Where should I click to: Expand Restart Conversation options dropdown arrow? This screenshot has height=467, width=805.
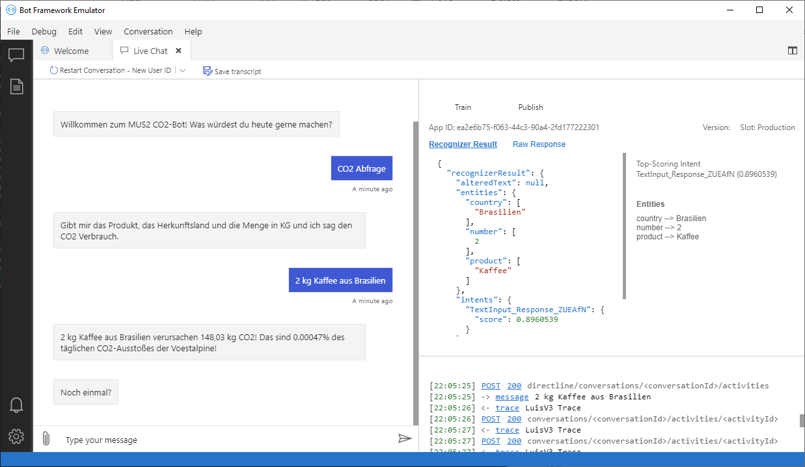pyautogui.click(x=182, y=70)
